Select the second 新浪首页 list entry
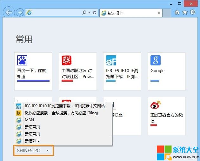Image resolution: width=200 pixels, height=161 pixels. (63, 134)
